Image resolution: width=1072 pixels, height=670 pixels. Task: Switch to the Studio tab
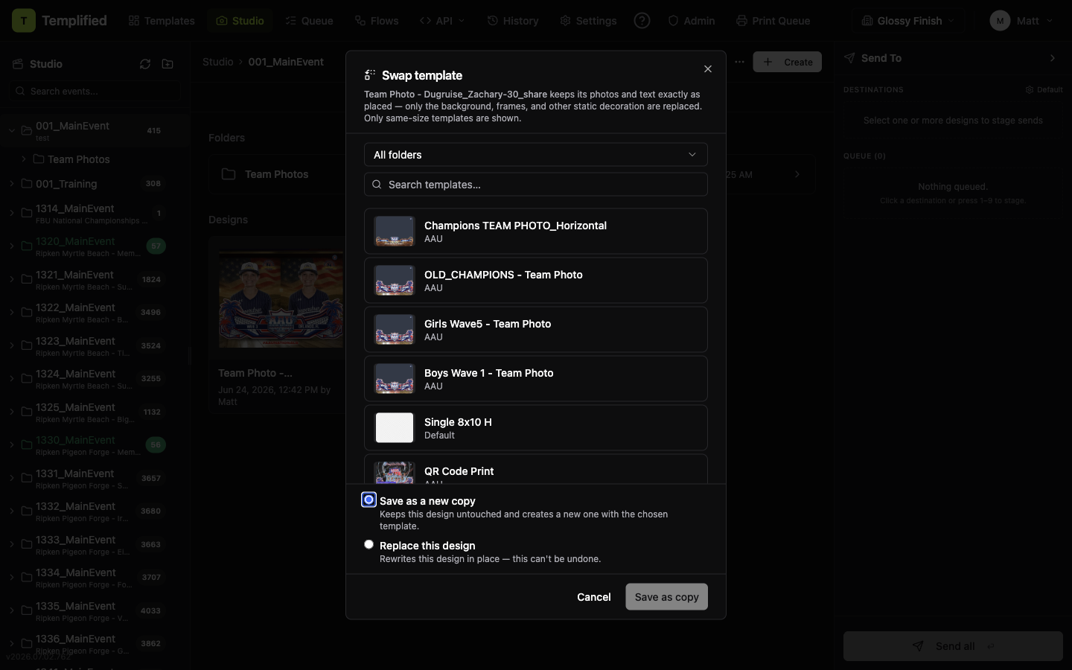[240, 21]
